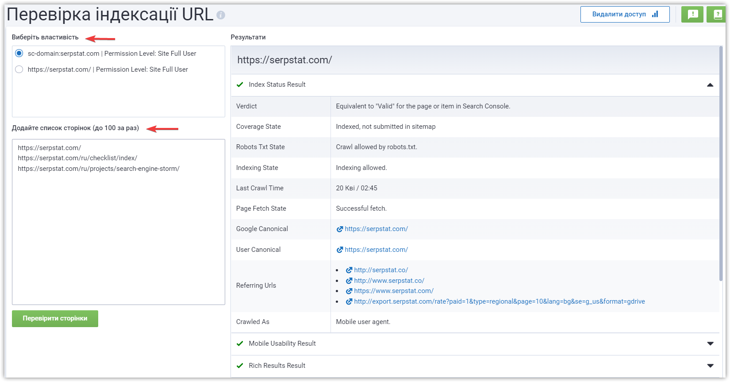Click the Результати heading
730x382 pixels.
[248, 37]
